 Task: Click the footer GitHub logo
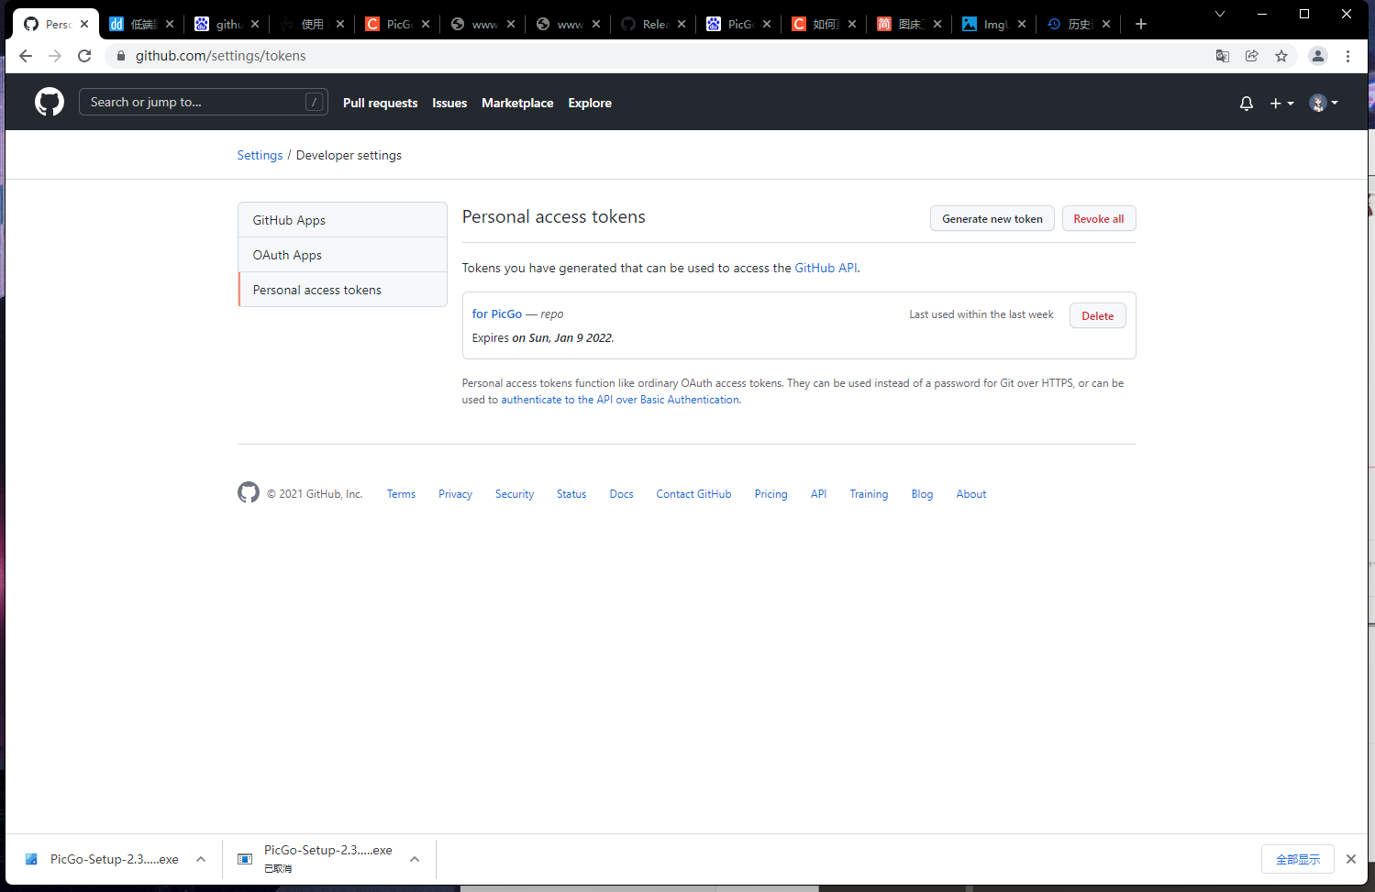coord(249,492)
